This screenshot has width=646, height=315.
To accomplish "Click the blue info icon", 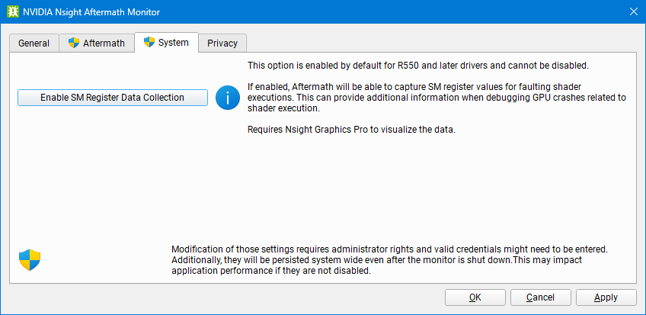I will [228, 98].
